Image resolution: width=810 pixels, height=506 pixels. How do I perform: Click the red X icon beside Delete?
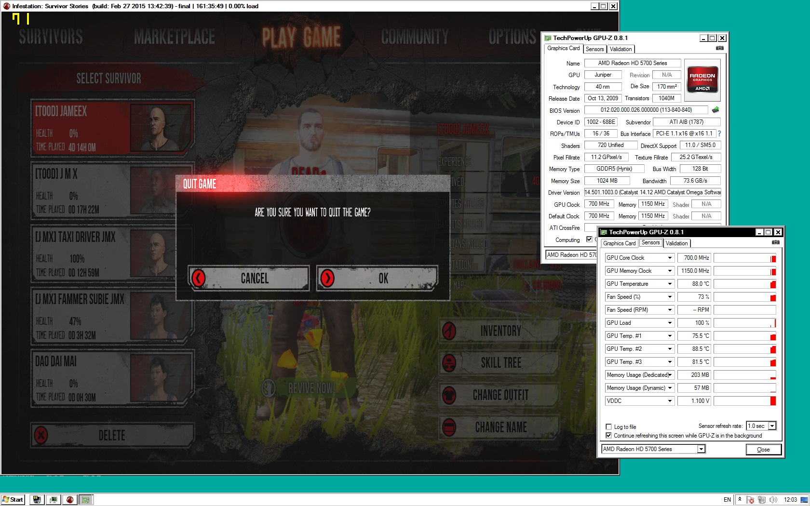coord(41,436)
